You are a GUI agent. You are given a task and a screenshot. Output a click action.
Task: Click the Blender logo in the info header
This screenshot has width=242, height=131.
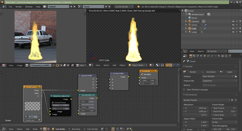click(138, 7)
